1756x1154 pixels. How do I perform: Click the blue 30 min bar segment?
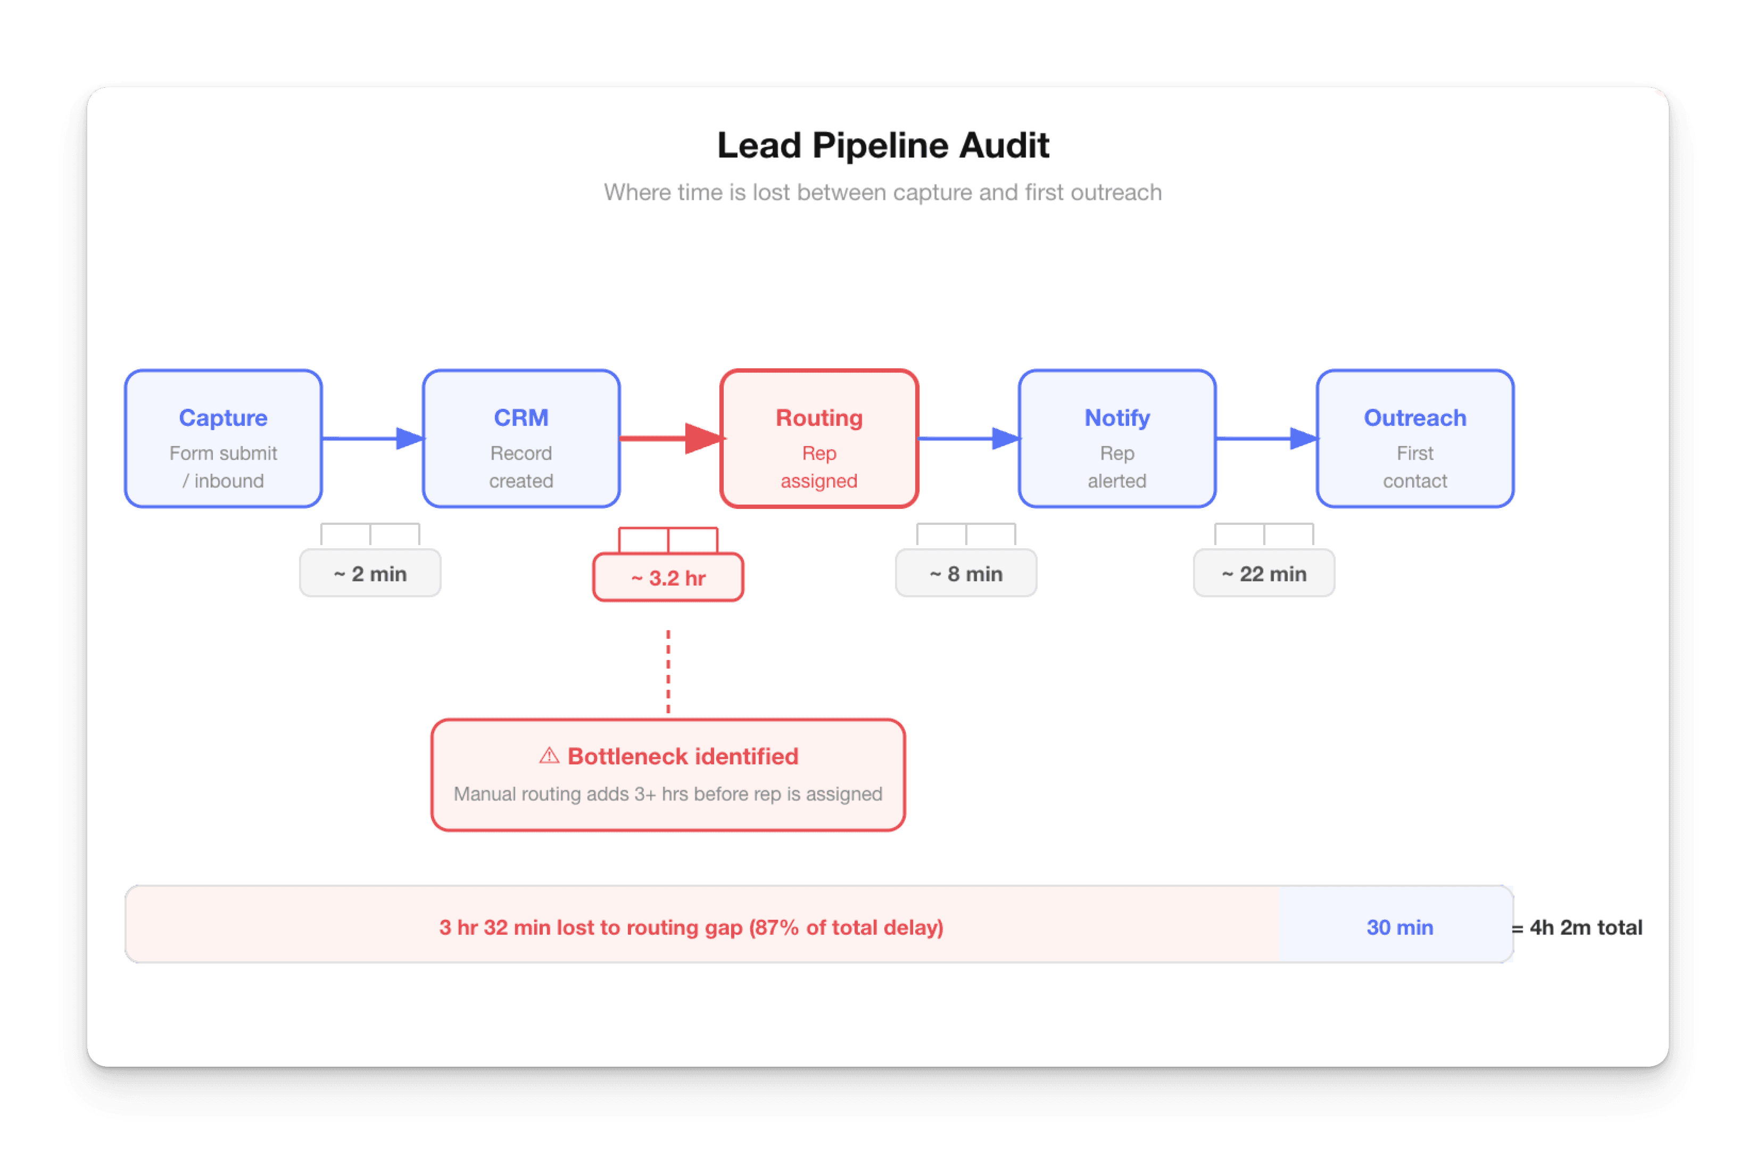pos(1399,927)
